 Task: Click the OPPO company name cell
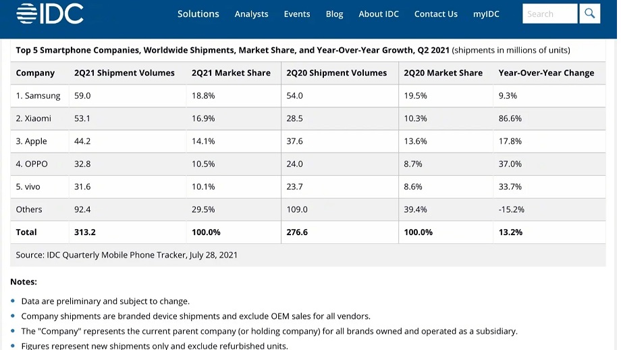tap(32, 164)
